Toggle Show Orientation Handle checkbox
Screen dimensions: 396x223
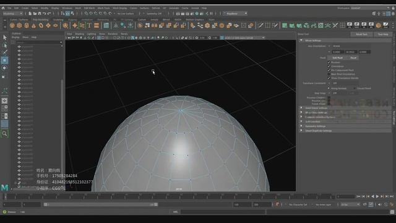click(x=329, y=78)
